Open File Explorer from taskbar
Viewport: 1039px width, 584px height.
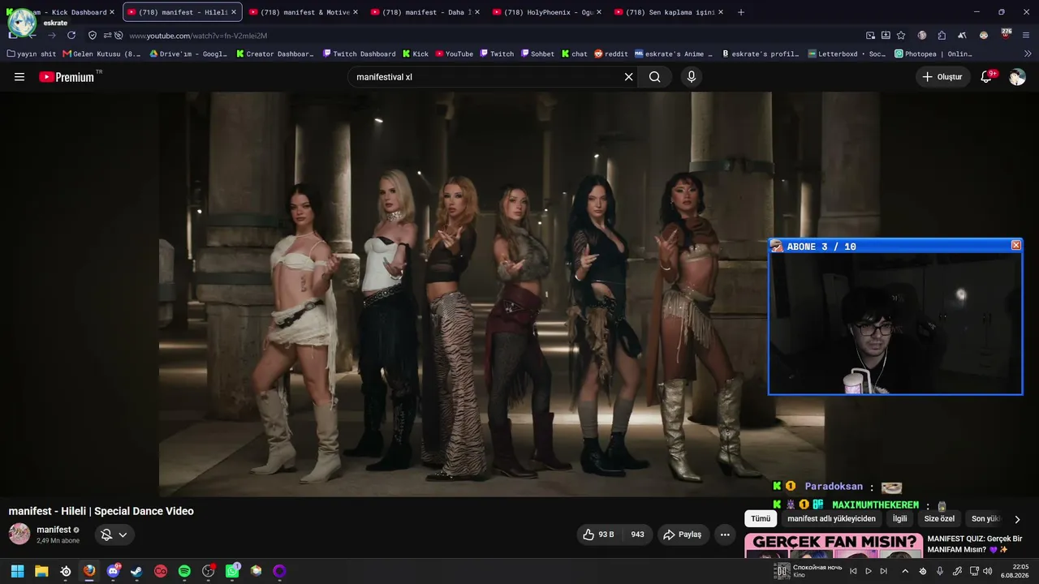pos(41,571)
